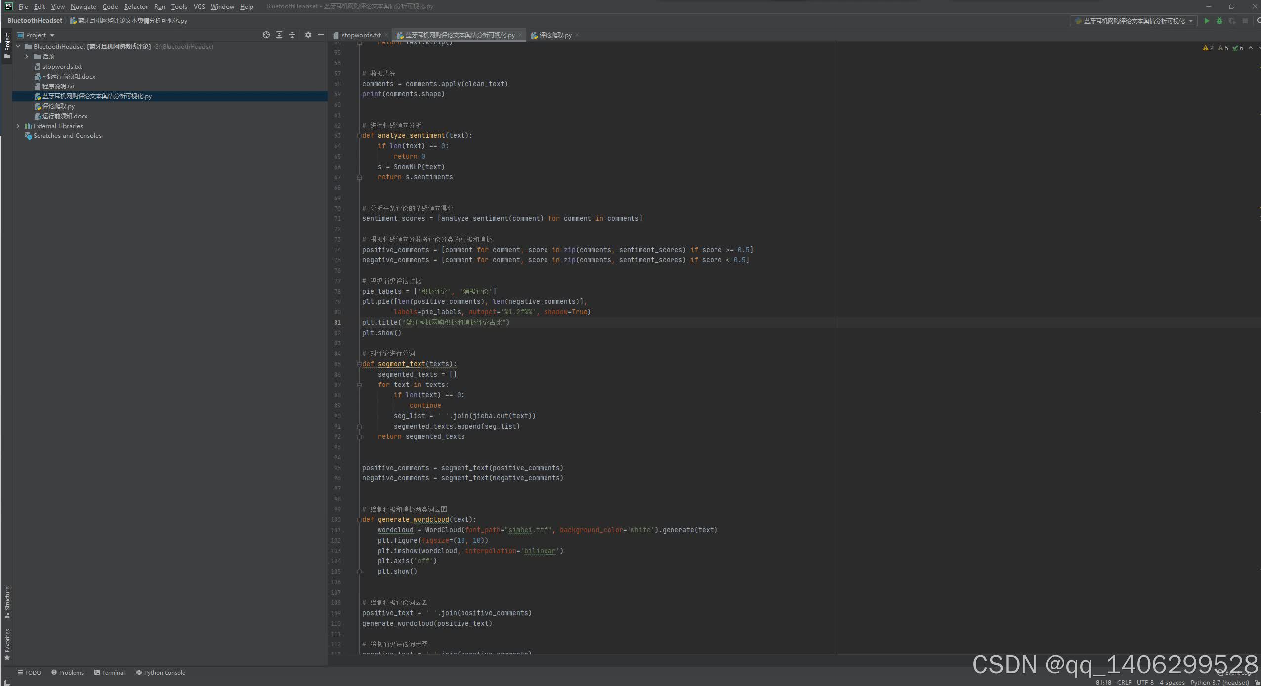This screenshot has width=1261, height=686.
Task: Jump to next highlighted error arrow
Action: pyautogui.click(x=1259, y=48)
